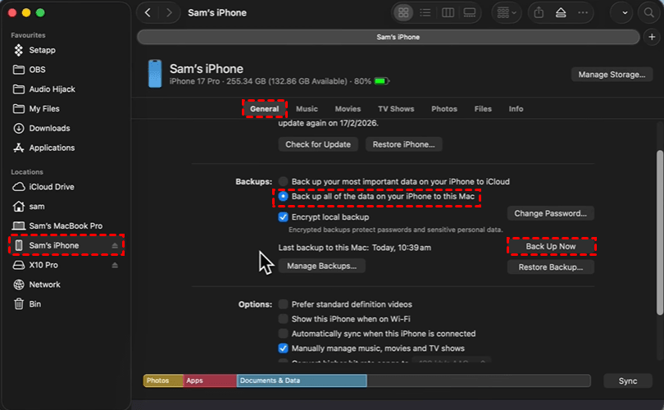
Task: Switch Finder to gallery view
Action: [470, 12]
